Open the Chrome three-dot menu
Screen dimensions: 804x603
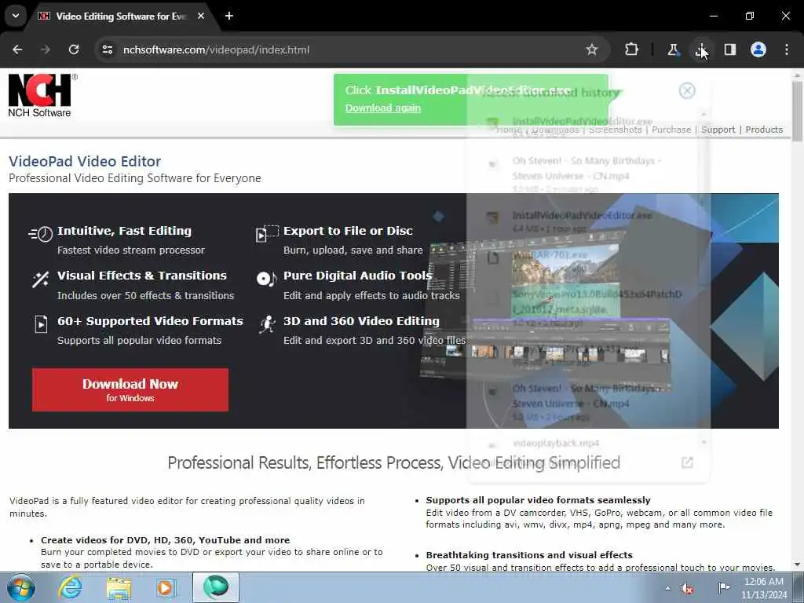[x=787, y=49]
